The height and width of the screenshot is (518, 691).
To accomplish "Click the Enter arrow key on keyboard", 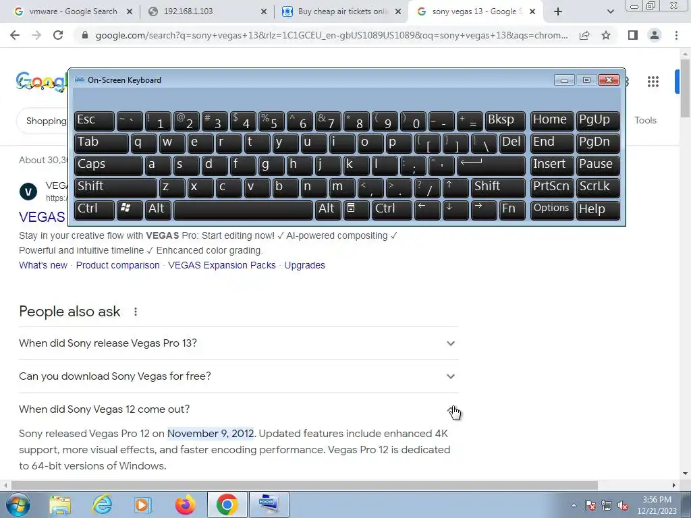I will pyautogui.click(x=491, y=165).
